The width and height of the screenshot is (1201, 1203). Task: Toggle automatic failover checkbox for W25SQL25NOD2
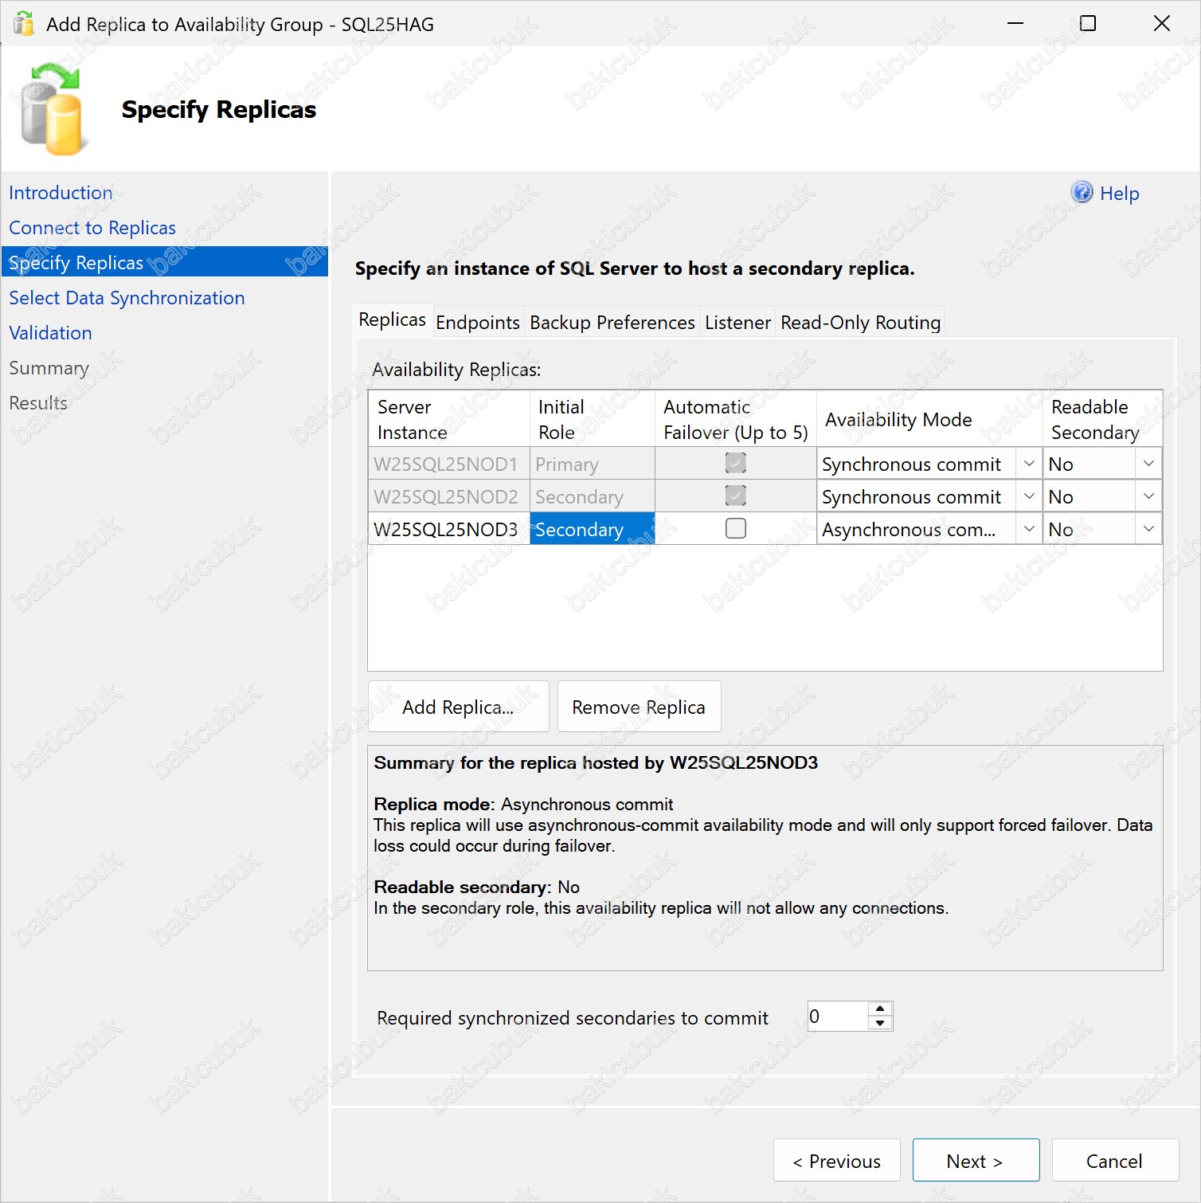point(736,496)
